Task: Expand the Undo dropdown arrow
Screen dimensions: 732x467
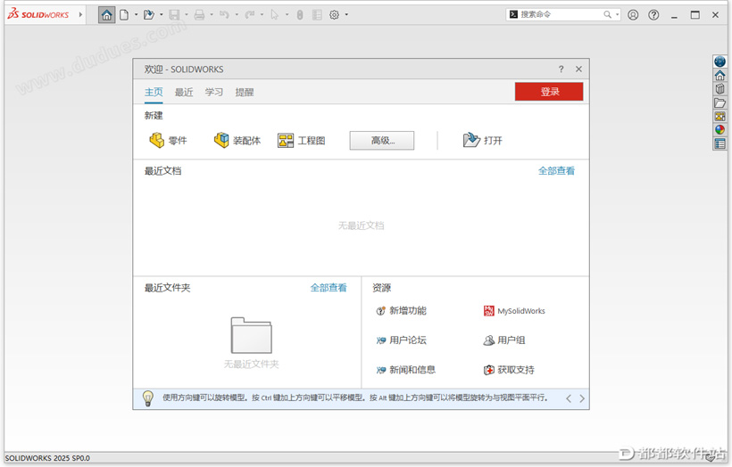Action: 237,15
